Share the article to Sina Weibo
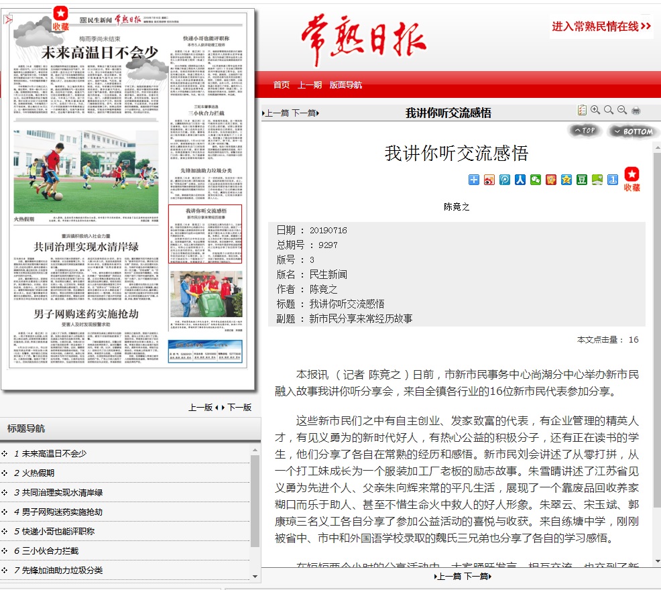This screenshot has height=590, width=661. (489, 180)
